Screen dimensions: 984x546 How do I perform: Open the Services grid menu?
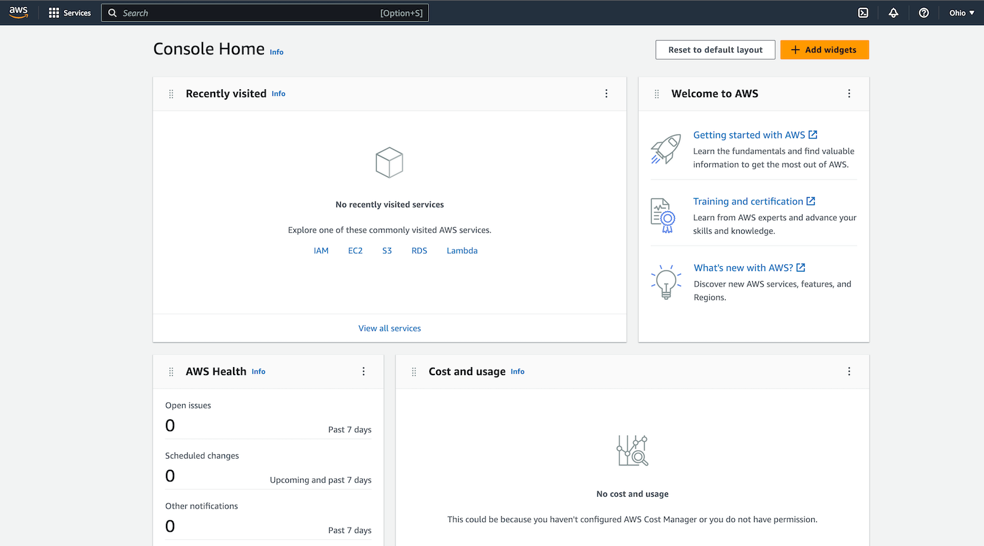click(x=69, y=13)
